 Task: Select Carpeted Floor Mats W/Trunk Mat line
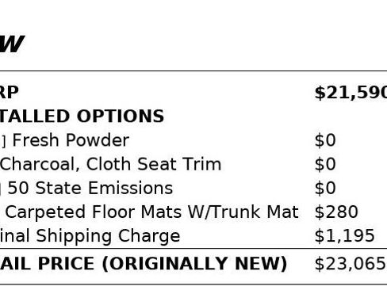tap(151, 212)
